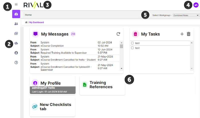
Task: Open the My Profile card
Action: pos(52,85)
